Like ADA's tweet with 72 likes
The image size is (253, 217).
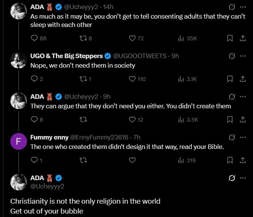(x=132, y=38)
